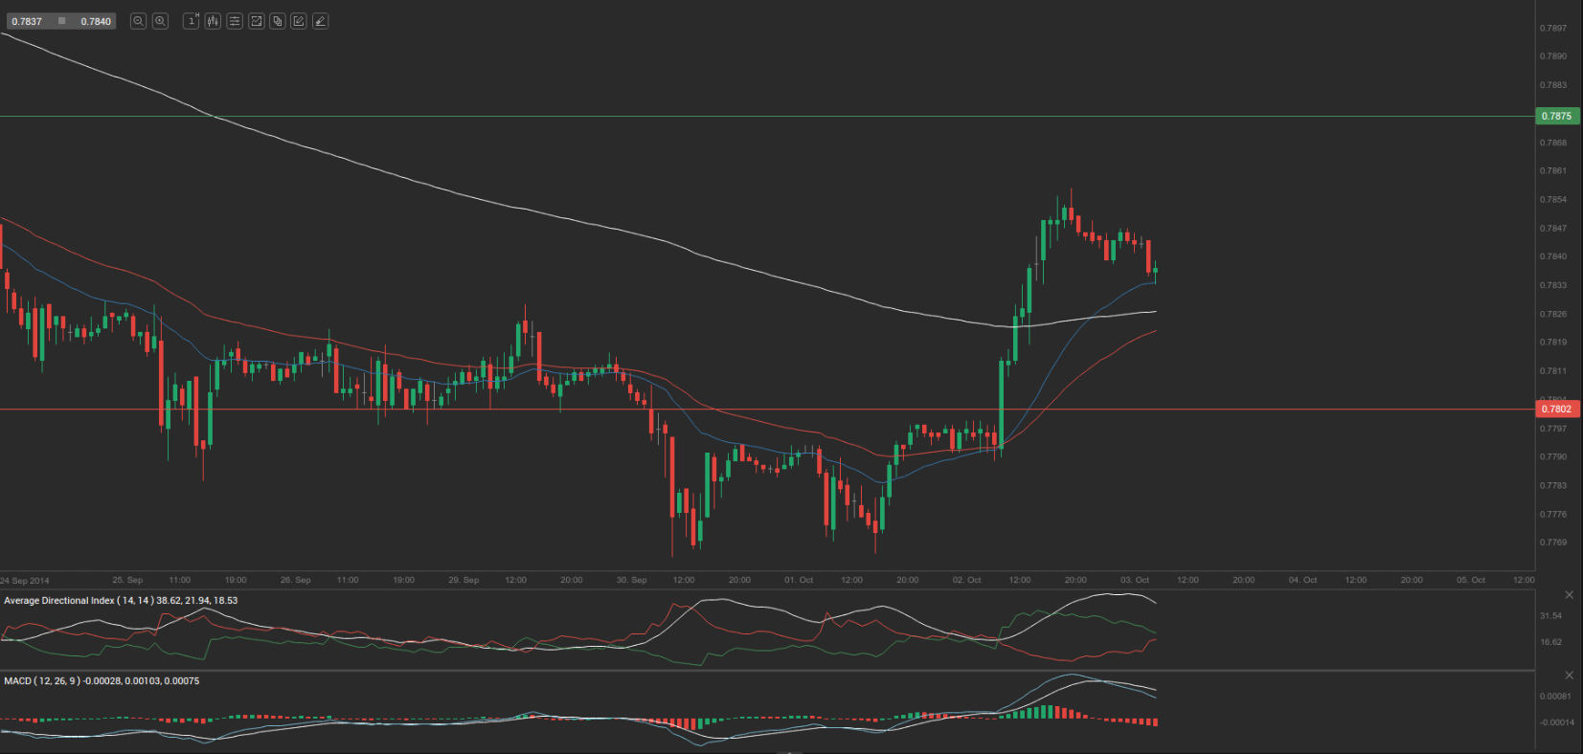Select the eraser tool icon
This screenshot has height=754, width=1583.
[320, 21]
